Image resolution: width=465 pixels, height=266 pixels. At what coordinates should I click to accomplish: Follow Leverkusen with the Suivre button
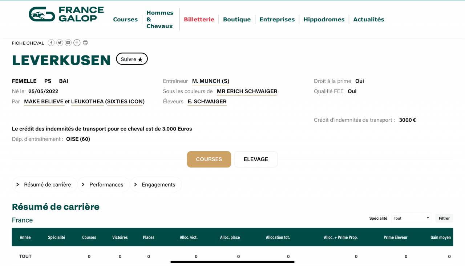click(x=132, y=59)
